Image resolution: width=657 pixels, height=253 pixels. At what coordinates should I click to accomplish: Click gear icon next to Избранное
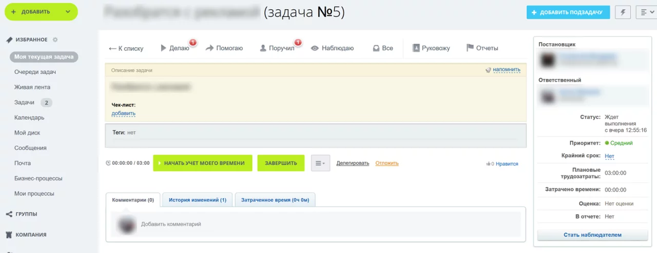(55, 40)
